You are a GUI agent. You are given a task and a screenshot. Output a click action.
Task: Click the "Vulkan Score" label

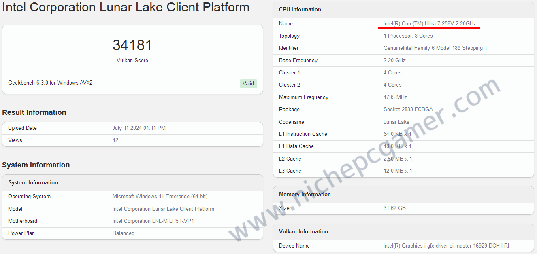pyautogui.click(x=132, y=61)
